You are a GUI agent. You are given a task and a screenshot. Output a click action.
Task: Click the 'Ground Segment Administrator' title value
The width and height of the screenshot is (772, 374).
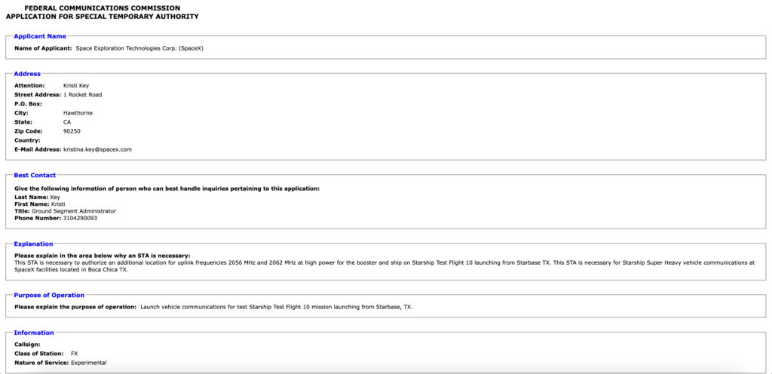click(74, 211)
